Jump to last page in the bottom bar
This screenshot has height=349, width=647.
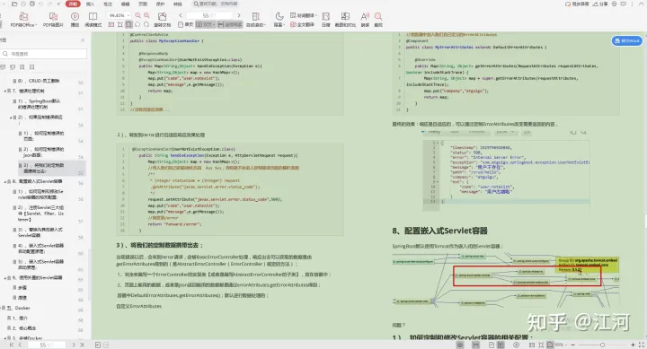point(82,345)
